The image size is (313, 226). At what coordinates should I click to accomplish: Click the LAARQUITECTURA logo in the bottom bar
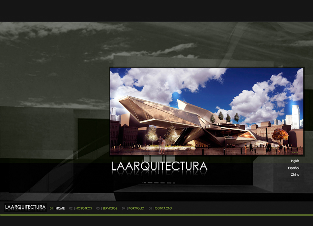[25, 207]
